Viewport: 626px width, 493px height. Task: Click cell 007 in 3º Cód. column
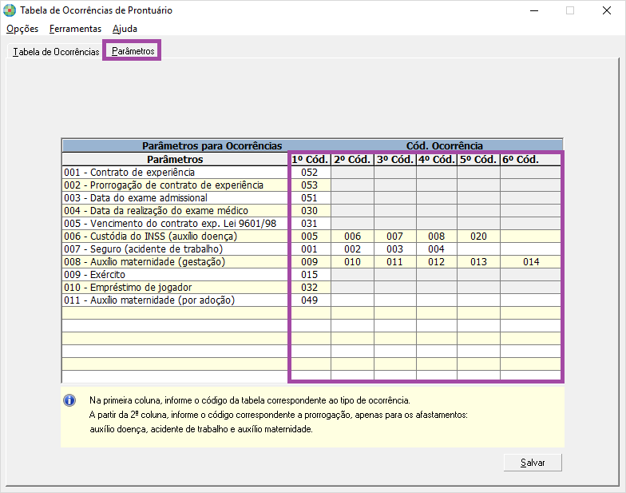click(395, 237)
